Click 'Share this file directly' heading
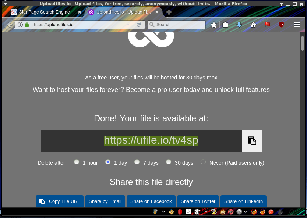Screen dimensions: 307x218 tap(151, 182)
